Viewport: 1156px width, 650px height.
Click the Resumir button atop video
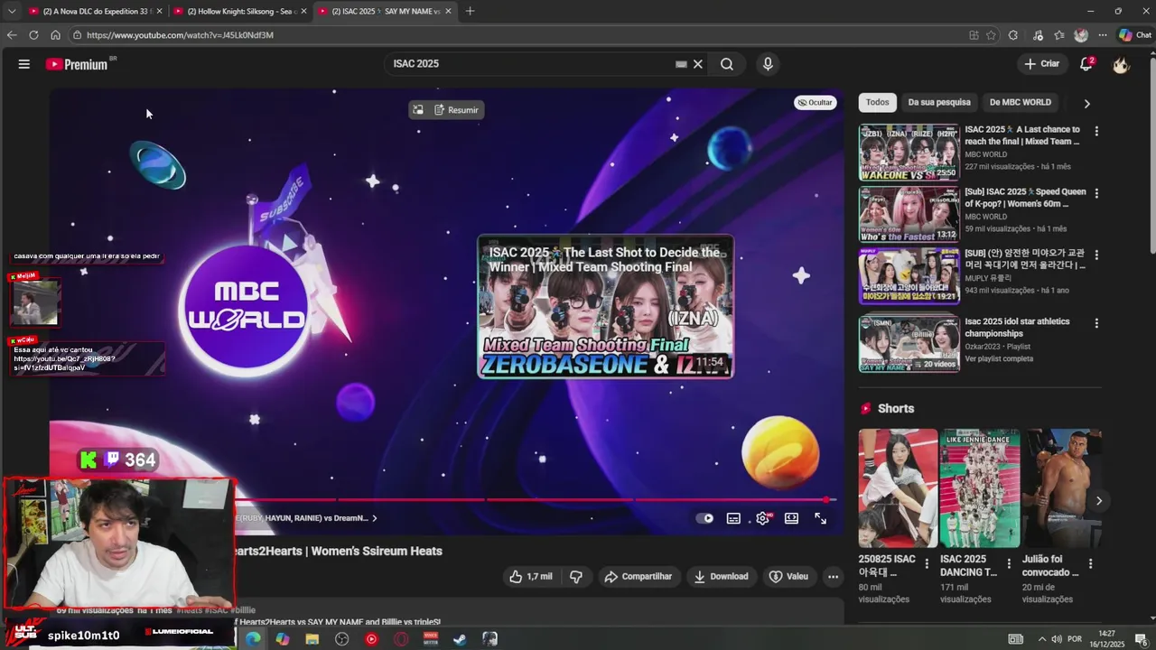456,110
